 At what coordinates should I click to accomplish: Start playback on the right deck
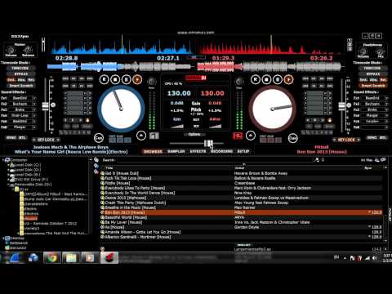[x=288, y=79]
